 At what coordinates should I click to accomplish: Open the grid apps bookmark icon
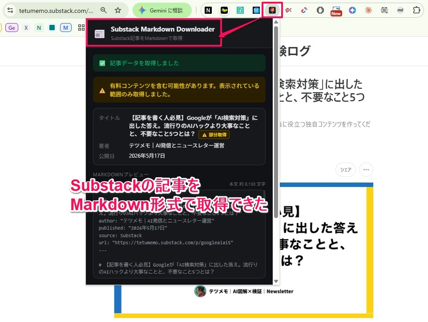point(81,28)
